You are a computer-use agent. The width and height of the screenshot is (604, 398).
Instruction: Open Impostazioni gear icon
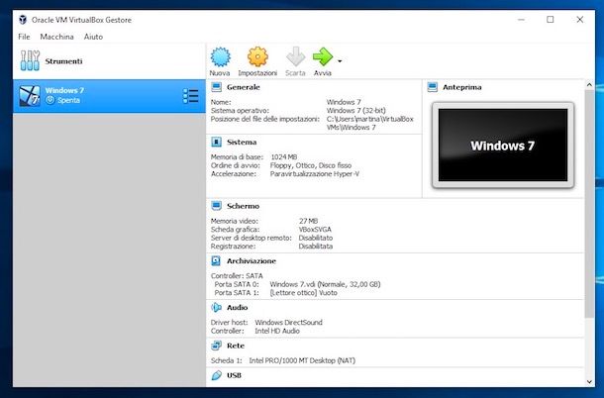coord(257,57)
